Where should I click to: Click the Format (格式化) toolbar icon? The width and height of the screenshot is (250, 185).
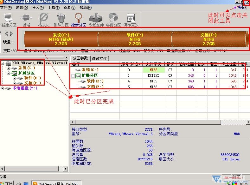point(44,18)
